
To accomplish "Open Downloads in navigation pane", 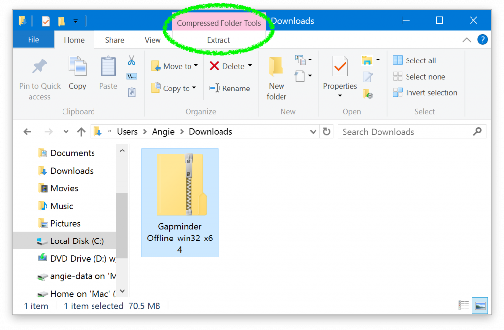I will [x=66, y=171].
